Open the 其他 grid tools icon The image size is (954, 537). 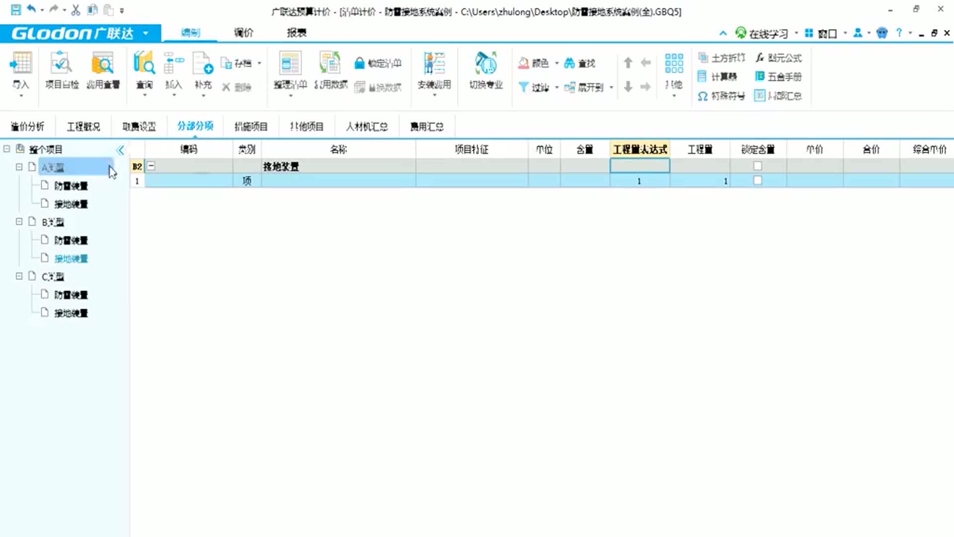pos(674,64)
